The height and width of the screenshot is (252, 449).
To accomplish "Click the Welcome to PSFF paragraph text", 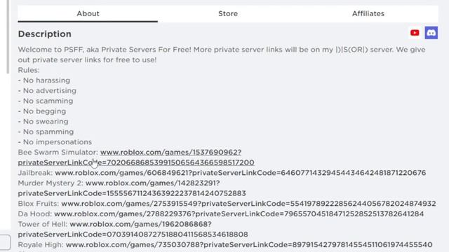I will coord(222,55).
